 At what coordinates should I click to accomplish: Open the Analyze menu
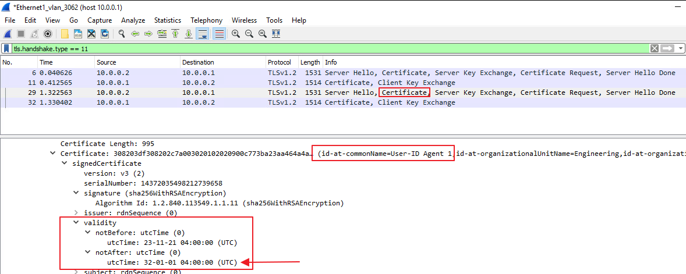click(x=133, y=20)
